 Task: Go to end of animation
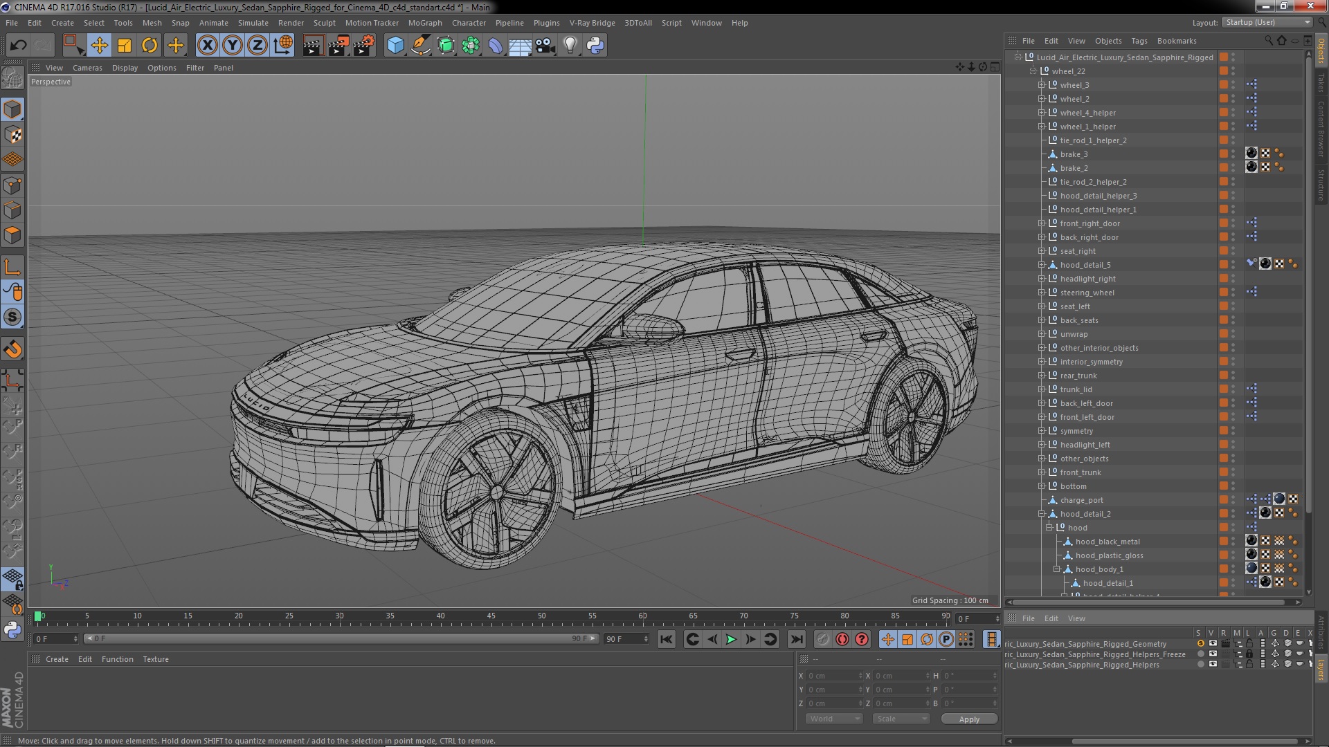pos(797,640)
